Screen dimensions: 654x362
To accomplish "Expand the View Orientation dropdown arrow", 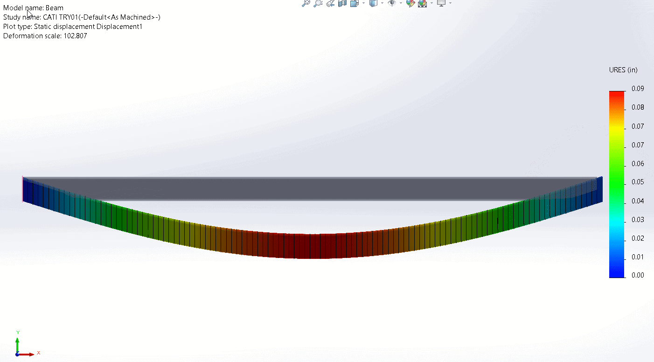I will 363,3.
